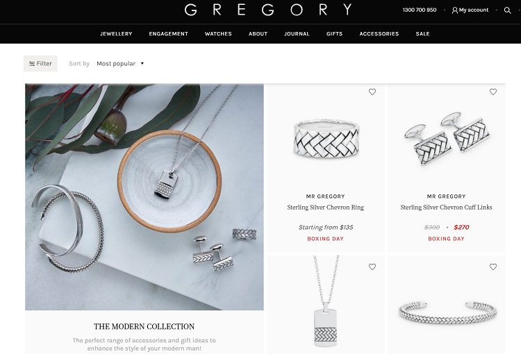Open the Jewellery menu
Screen dimensions: 521x354
(x=116, y=34)
